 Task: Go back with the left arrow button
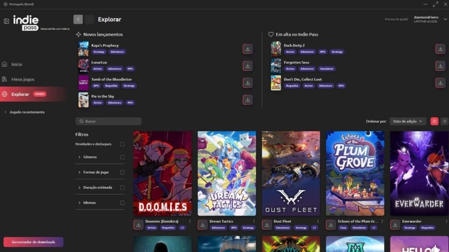pos(78,19)
